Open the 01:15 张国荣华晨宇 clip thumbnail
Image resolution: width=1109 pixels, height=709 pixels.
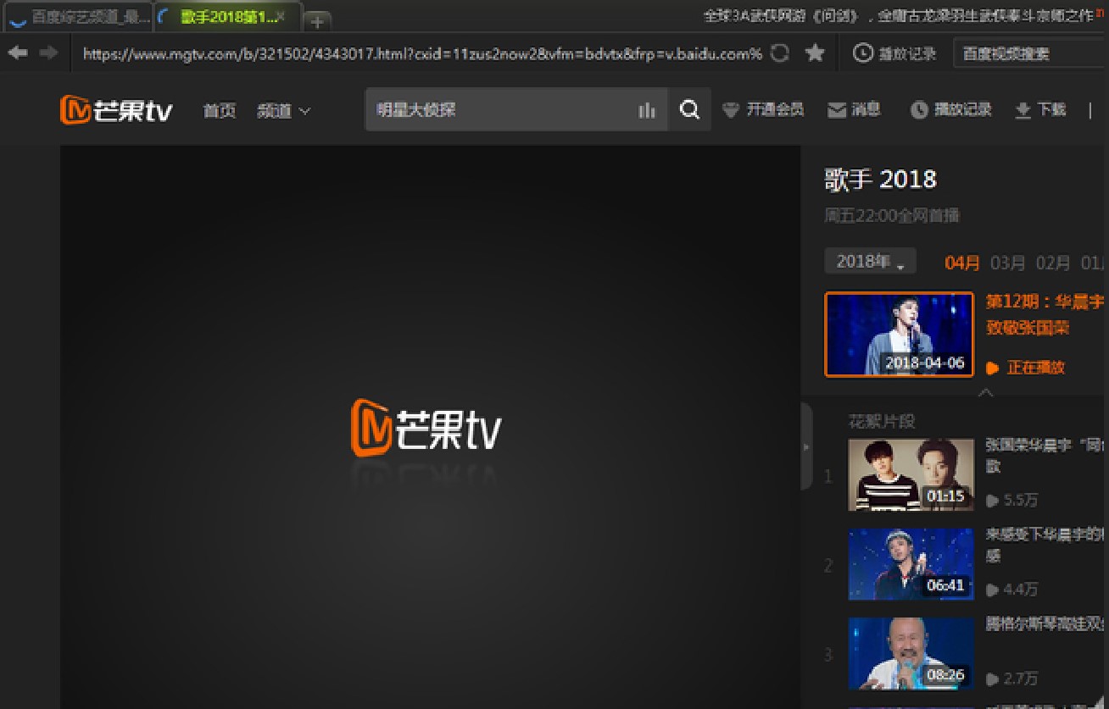pos(911,474)
